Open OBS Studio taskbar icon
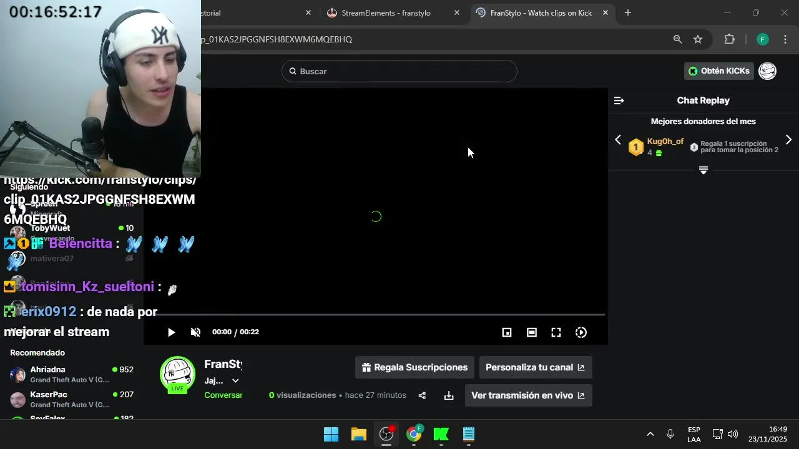Image resolution: width=799 pixels, height=449 pixels. (386, 434)
